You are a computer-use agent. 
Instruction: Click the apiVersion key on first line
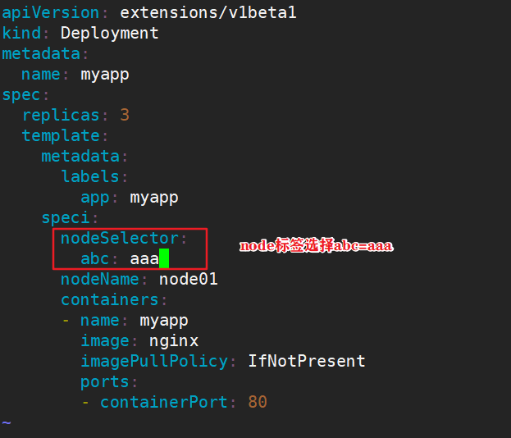tap(51, 13)
